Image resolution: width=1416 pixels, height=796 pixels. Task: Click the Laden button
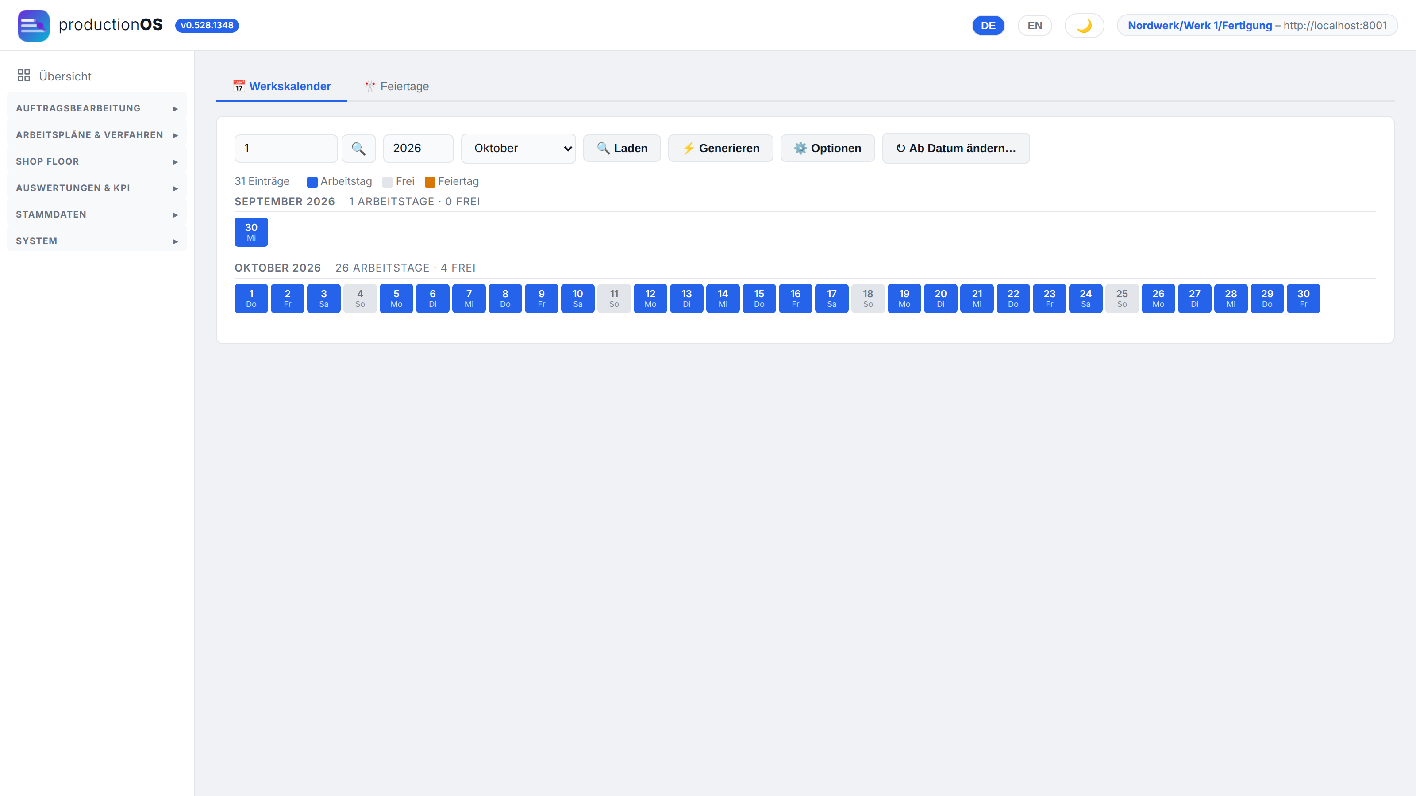click(622, 148)
